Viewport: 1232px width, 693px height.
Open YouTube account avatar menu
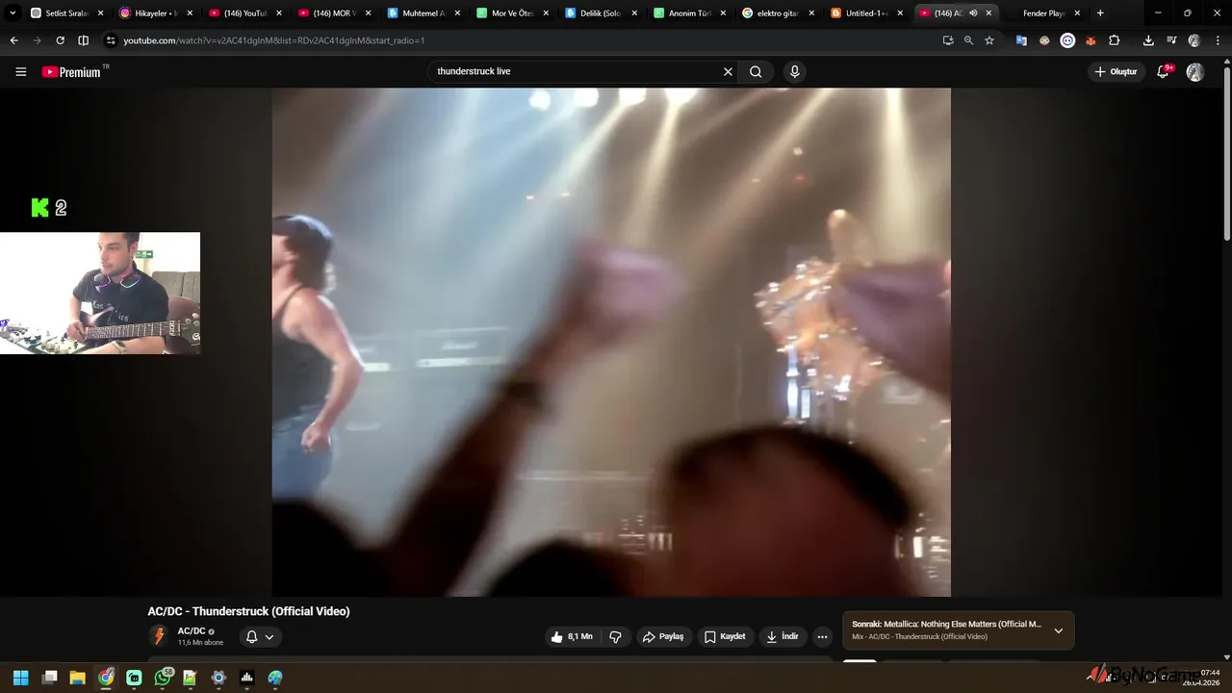(x=1195, y=71)
